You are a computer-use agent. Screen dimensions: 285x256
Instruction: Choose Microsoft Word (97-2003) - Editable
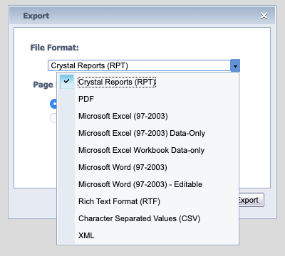coord(147,184)
